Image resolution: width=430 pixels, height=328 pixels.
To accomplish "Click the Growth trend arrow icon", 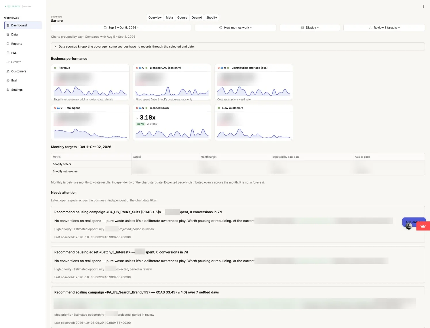I will coord(8,62).
